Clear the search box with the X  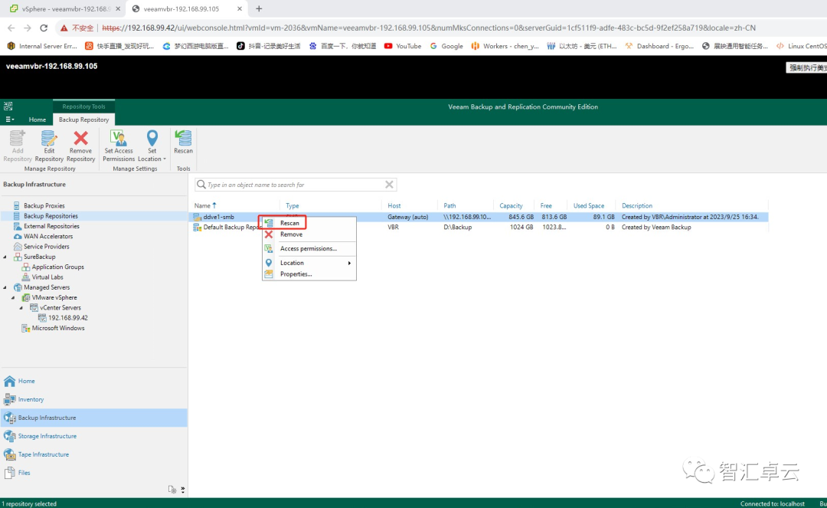coord(389,184)
